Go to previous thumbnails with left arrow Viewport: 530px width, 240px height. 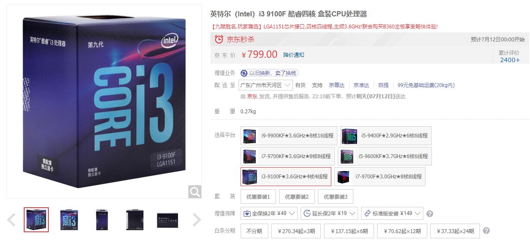point(12,220)
